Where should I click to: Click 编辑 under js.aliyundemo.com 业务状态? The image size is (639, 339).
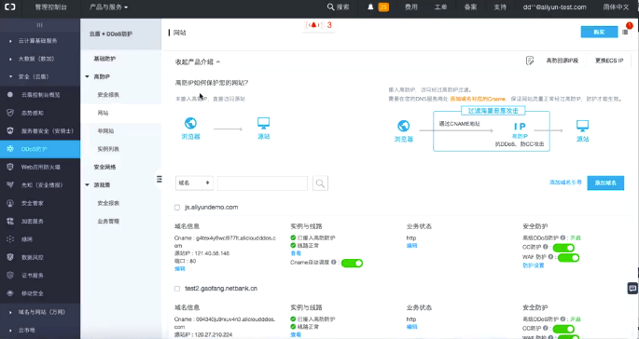[411, 245]
